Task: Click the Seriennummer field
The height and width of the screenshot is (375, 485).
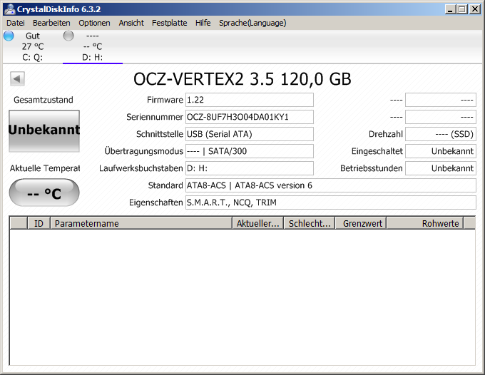Action: click(249, 117)
